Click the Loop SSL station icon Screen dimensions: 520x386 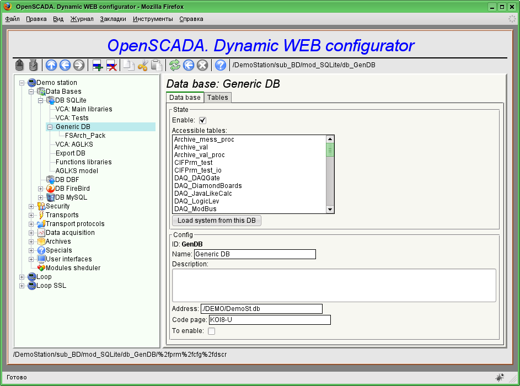tap(32, 286)
